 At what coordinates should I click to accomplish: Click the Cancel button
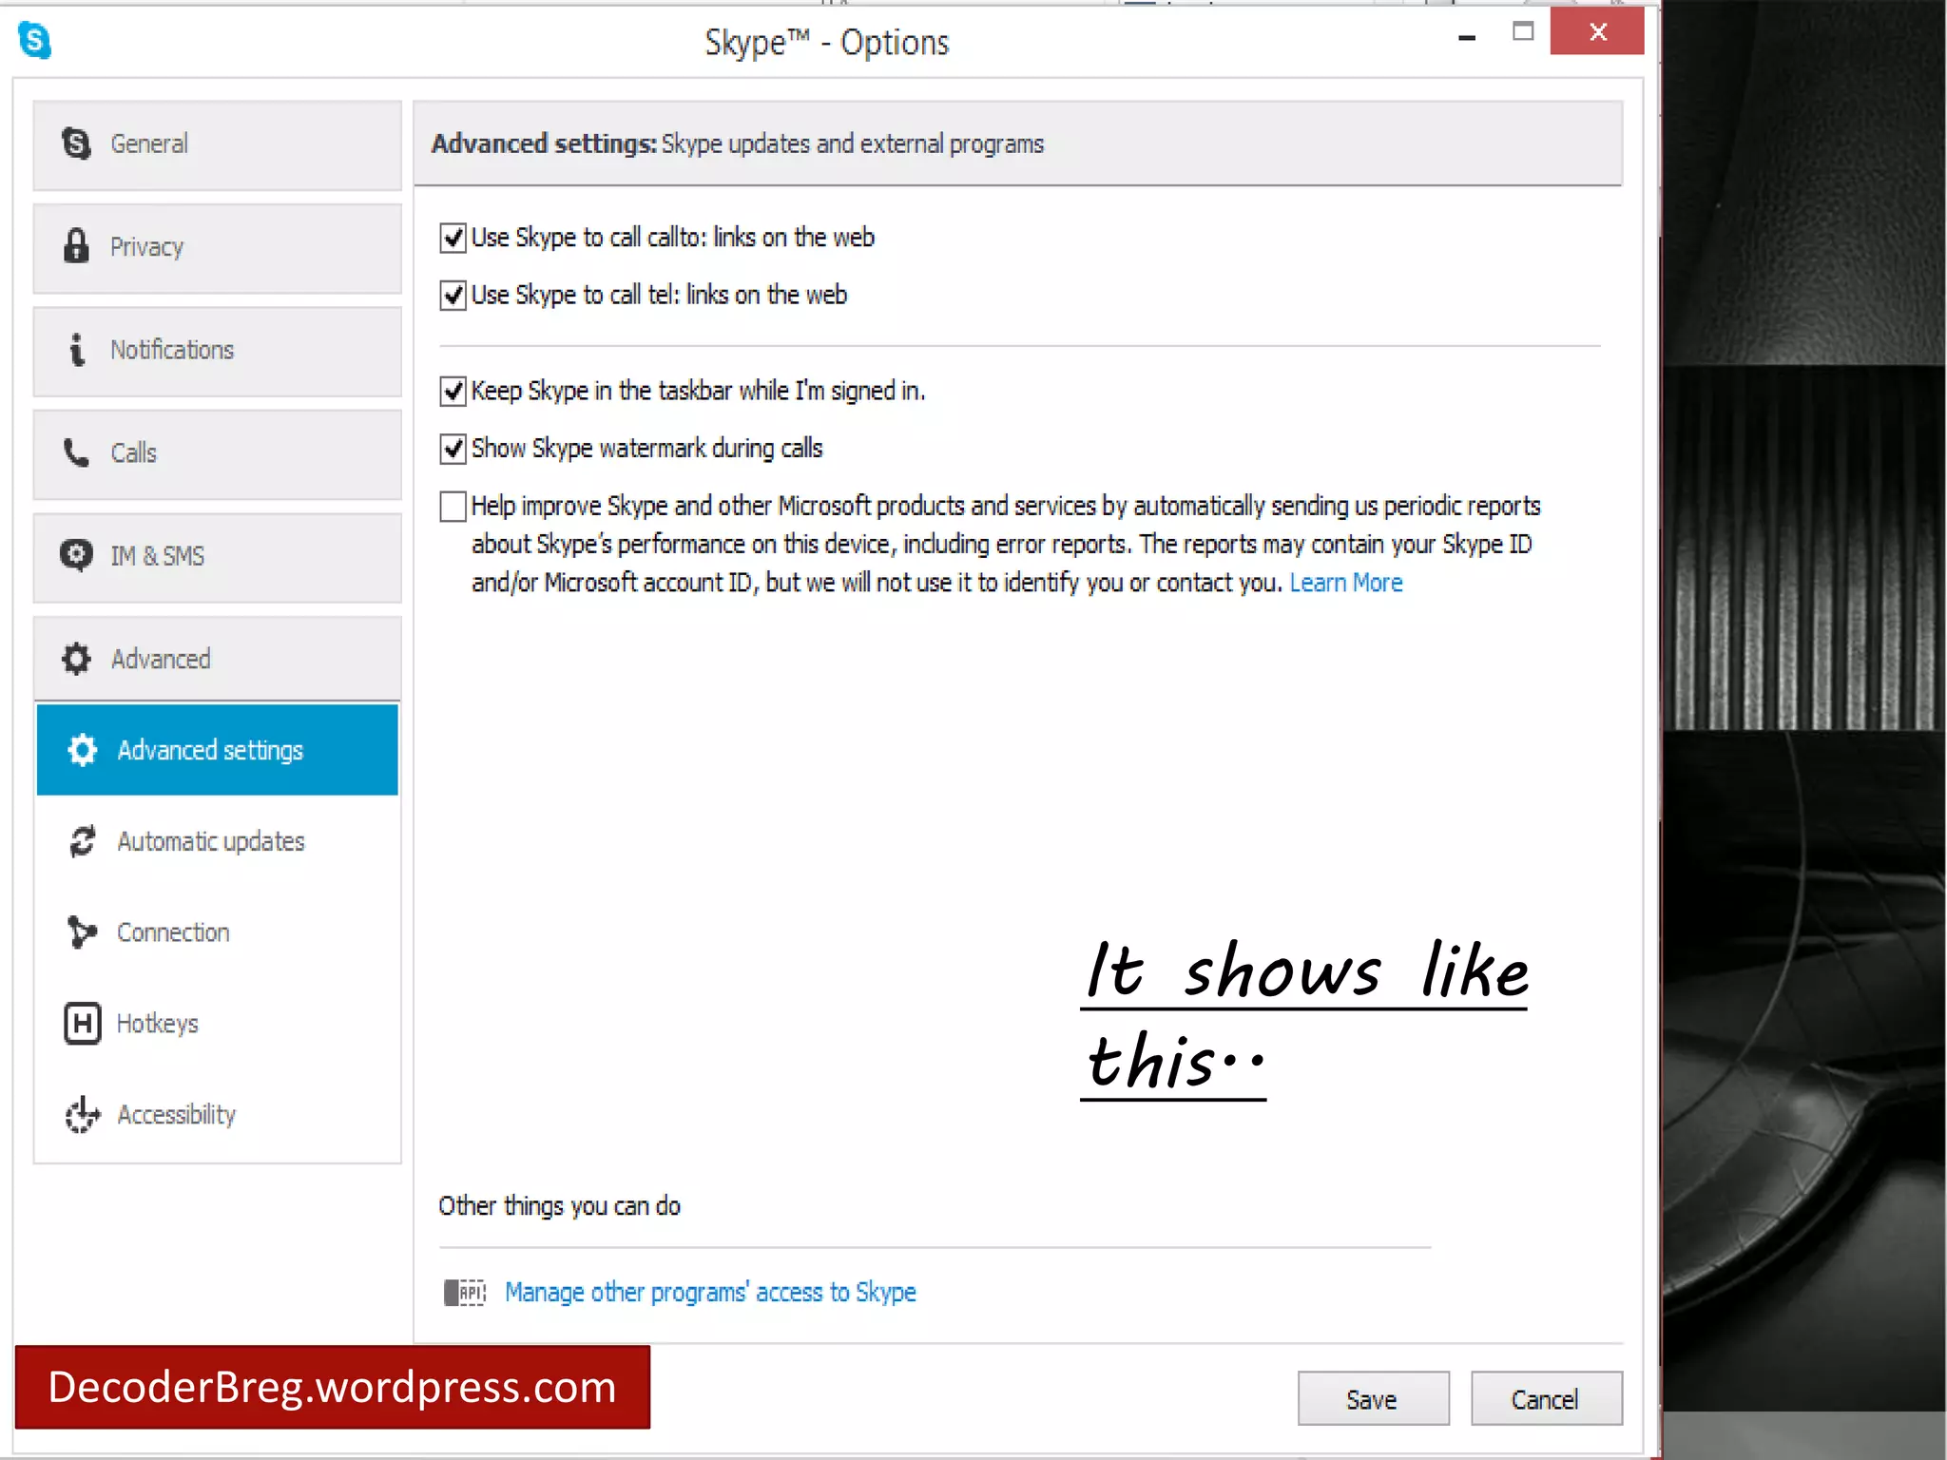pyautogui.click(x=1546, y=1399)
